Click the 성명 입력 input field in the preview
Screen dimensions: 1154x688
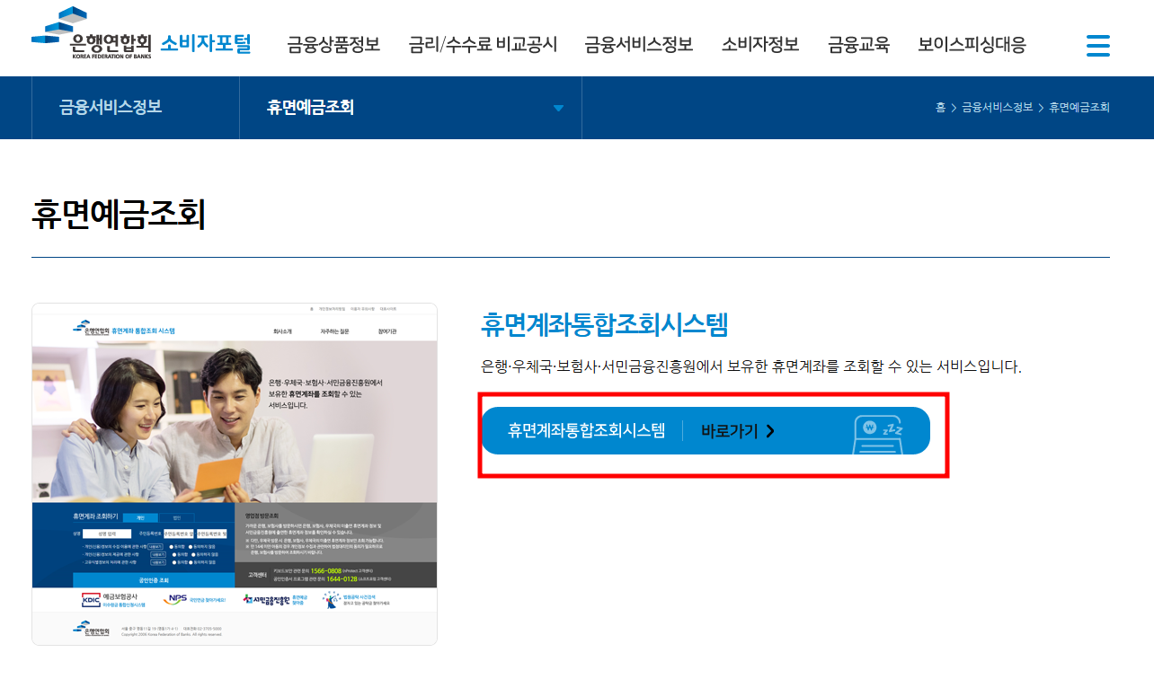[108, 534]
